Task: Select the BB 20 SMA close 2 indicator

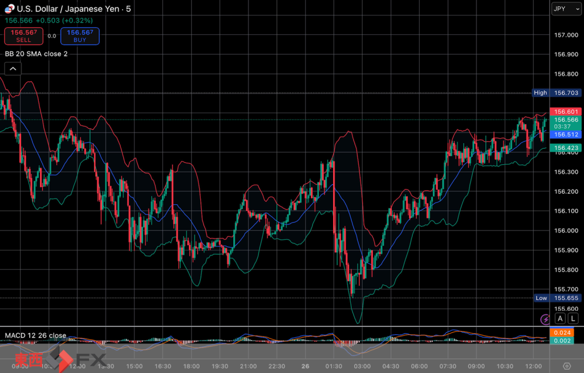Action: tap(36, 54)
